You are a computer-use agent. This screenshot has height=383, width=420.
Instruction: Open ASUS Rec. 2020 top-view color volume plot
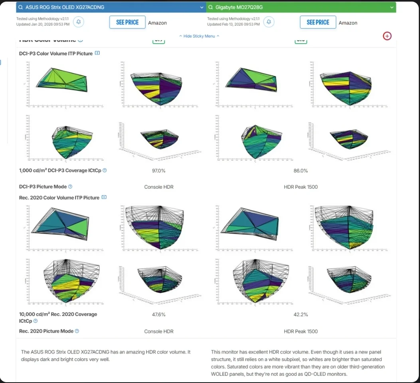[x=64, y=229]
